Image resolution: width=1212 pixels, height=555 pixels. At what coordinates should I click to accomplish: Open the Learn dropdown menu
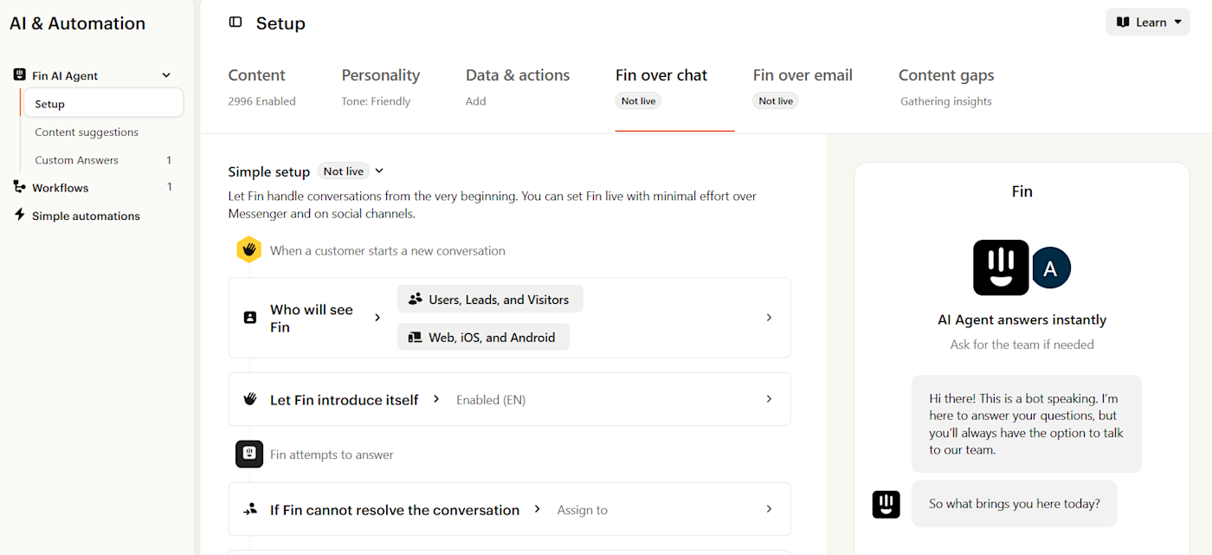[x=1147, y=23]
